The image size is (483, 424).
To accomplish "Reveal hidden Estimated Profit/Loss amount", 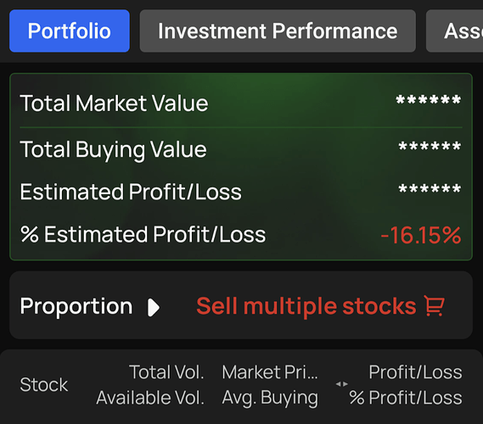I will (430, 188).
